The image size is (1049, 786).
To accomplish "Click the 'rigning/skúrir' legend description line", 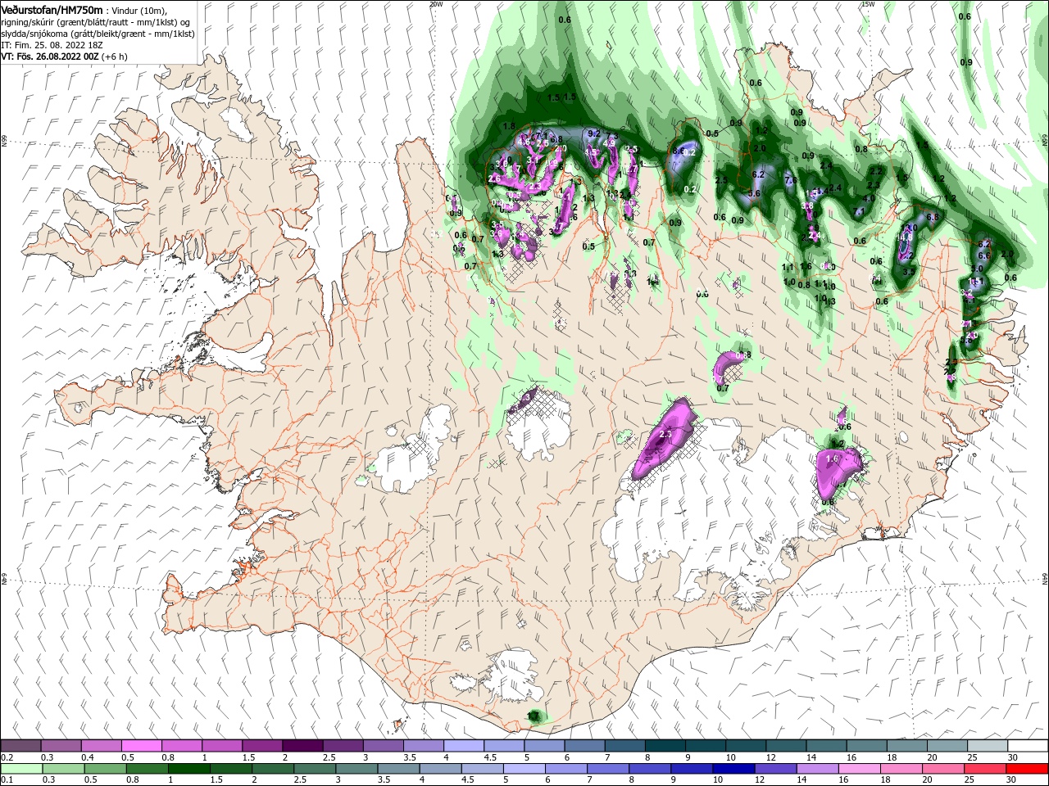I will click(x=95, y=22).
